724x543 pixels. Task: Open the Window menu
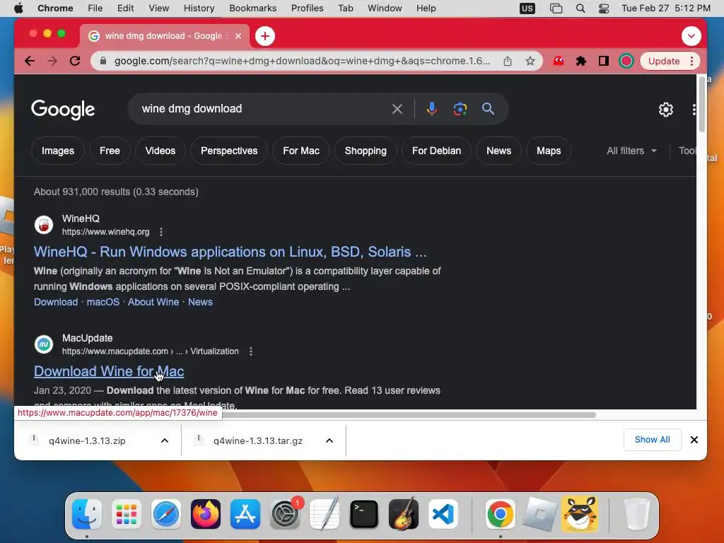385,8
